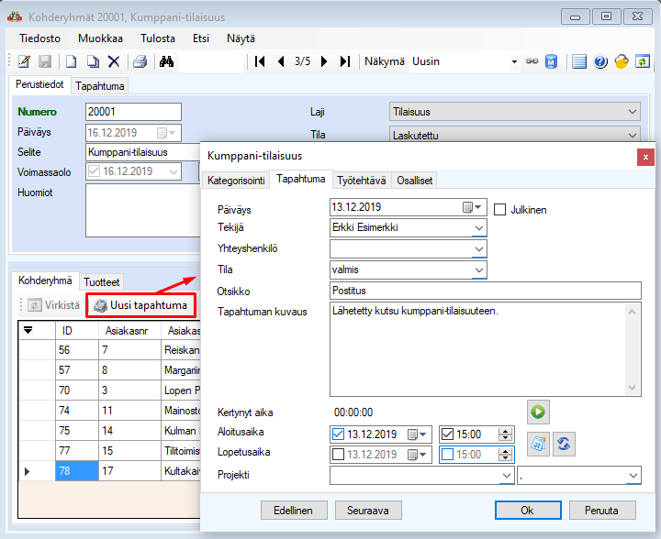Click the Ok button

click(x=528, y=511)
